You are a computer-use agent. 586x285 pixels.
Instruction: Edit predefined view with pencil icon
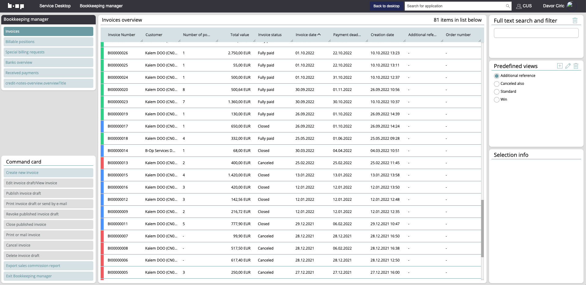568,66
